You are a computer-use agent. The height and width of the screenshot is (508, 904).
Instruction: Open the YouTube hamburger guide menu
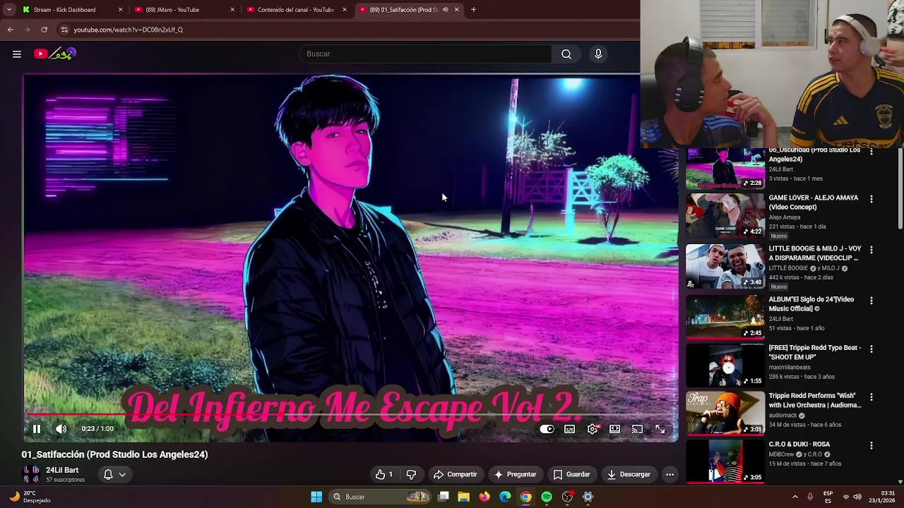click(x=17, y=54)
